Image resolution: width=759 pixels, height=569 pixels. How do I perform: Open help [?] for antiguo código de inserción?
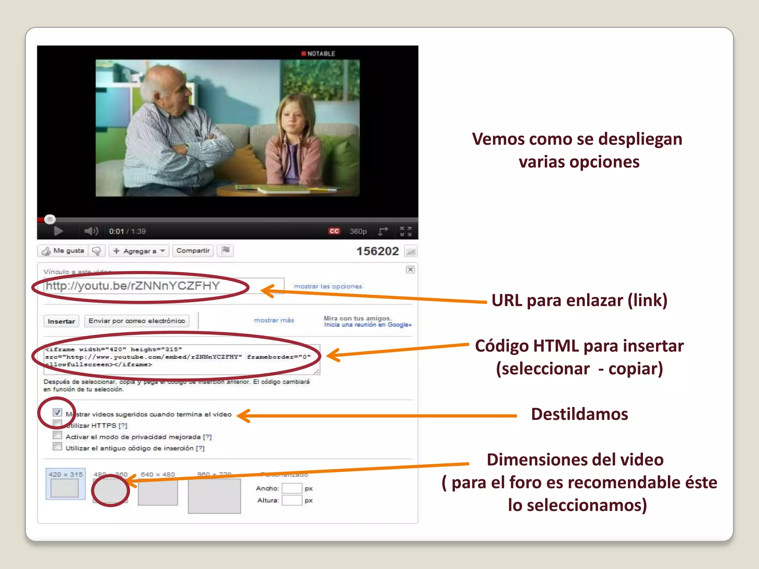point(200,449)
